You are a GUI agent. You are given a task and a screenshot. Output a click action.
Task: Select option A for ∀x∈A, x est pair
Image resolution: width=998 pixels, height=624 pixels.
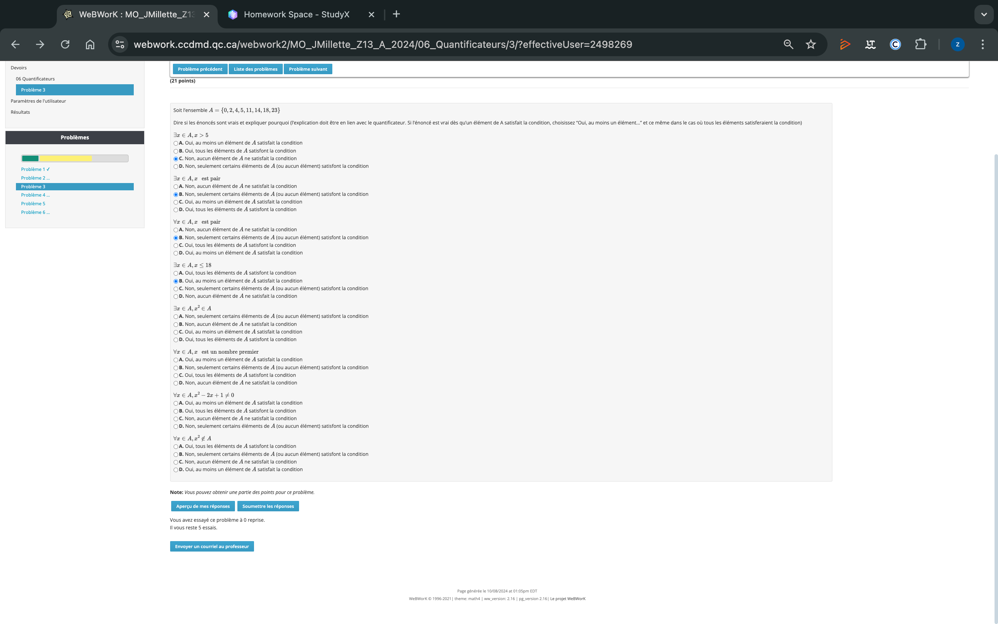click(x=176, y=230)
